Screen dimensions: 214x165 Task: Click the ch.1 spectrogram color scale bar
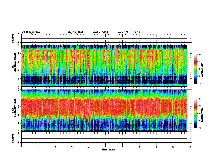pos(195,69)
